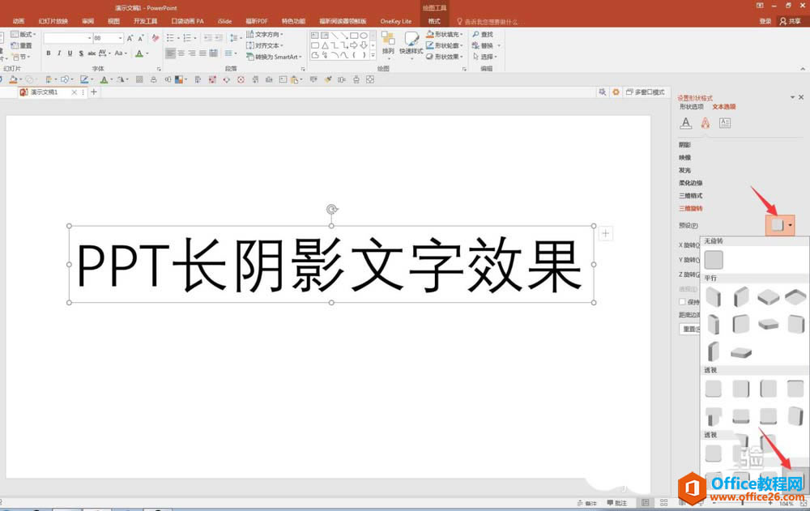Screen dimensions: 810x511
Task: Click the underline formatting icon
Action: tap(70, 53)
